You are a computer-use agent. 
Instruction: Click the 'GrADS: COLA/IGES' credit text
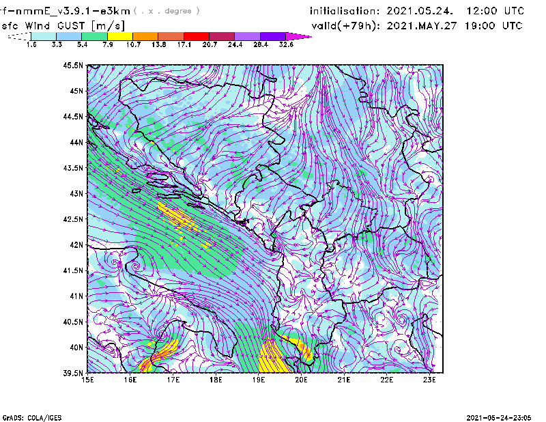pos(32,418)
